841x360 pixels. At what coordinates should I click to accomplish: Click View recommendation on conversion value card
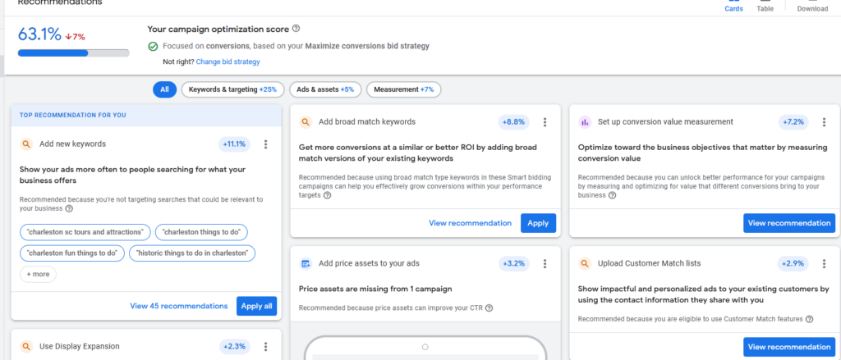(x=789, y=223)
